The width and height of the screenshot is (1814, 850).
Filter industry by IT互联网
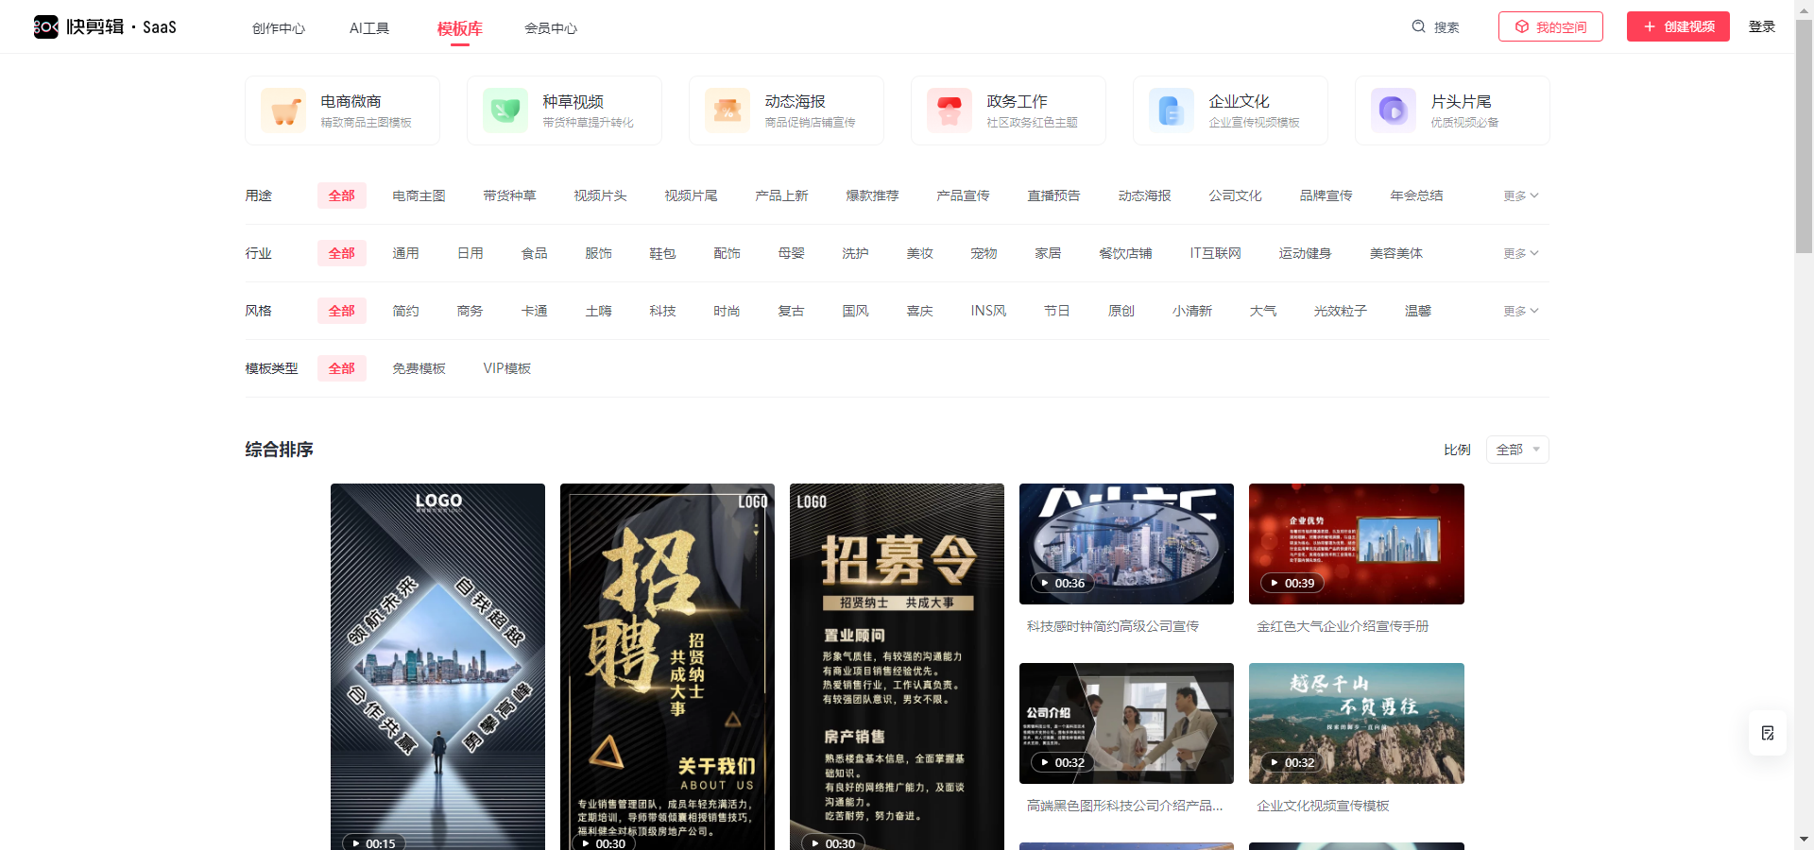(1216, 253)
